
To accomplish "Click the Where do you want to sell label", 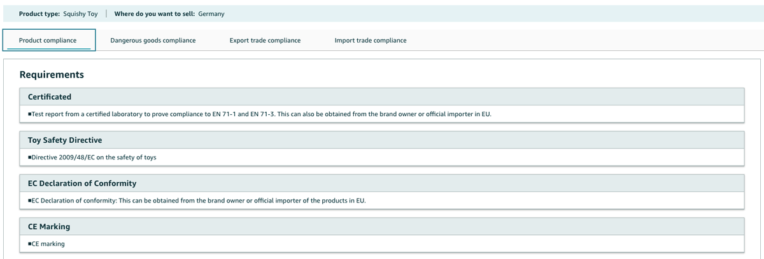I will pyautogui.click(x=155, y=14).
